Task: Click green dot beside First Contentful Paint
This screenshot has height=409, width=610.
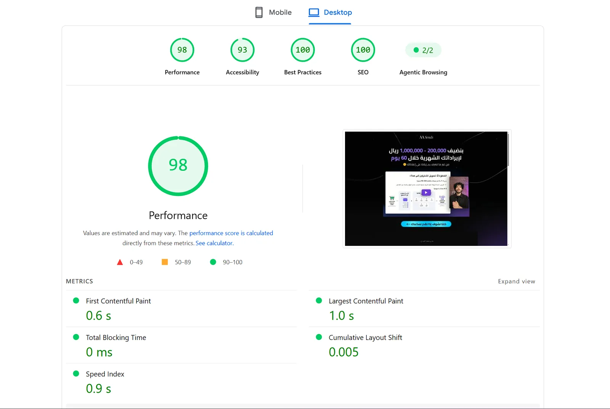Action: (x=76, y=300)
